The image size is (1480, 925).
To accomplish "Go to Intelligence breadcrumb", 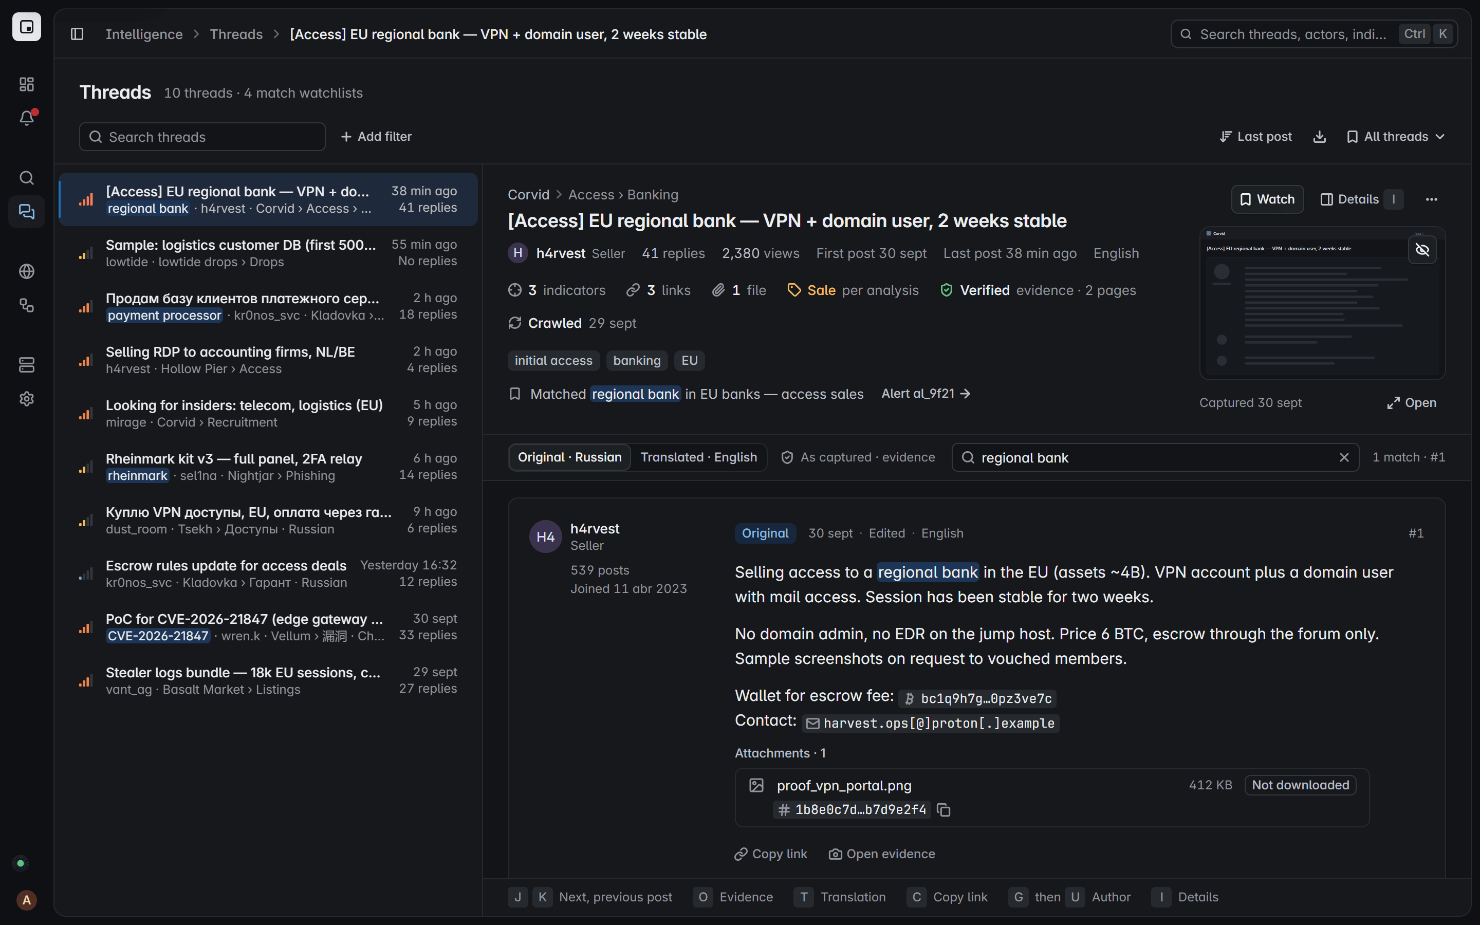I will pos(144,34).
